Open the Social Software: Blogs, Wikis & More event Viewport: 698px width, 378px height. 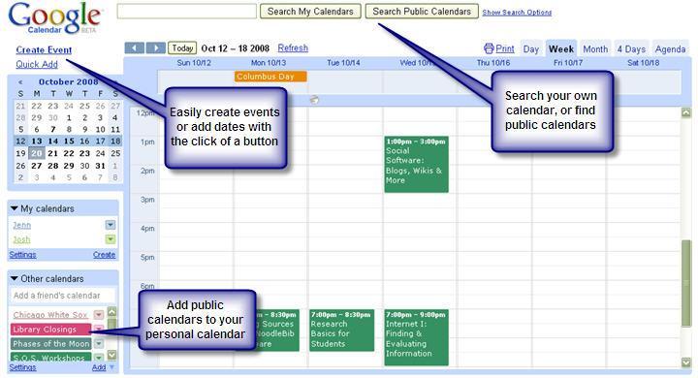pyautogui.click(x=416, y=165)
